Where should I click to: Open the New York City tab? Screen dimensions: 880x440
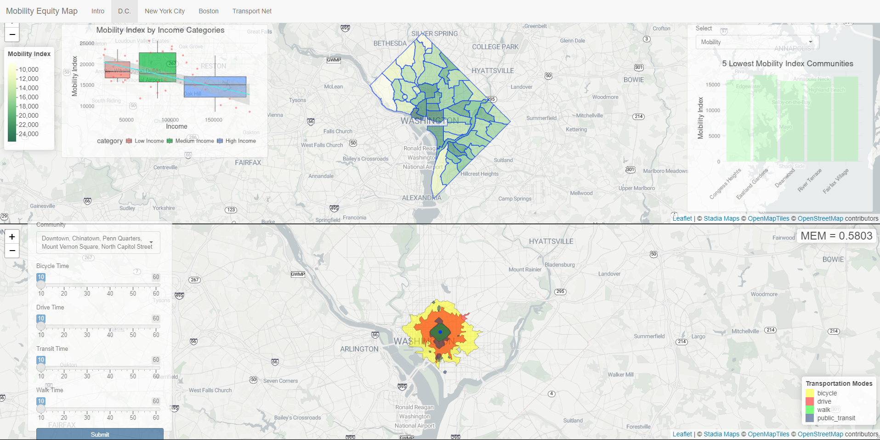(x=165, y=11)
